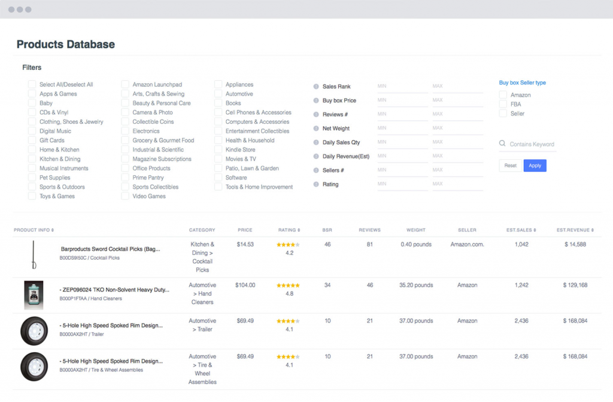Enable the Electronics category checkbox

click(x=125, y=131)
